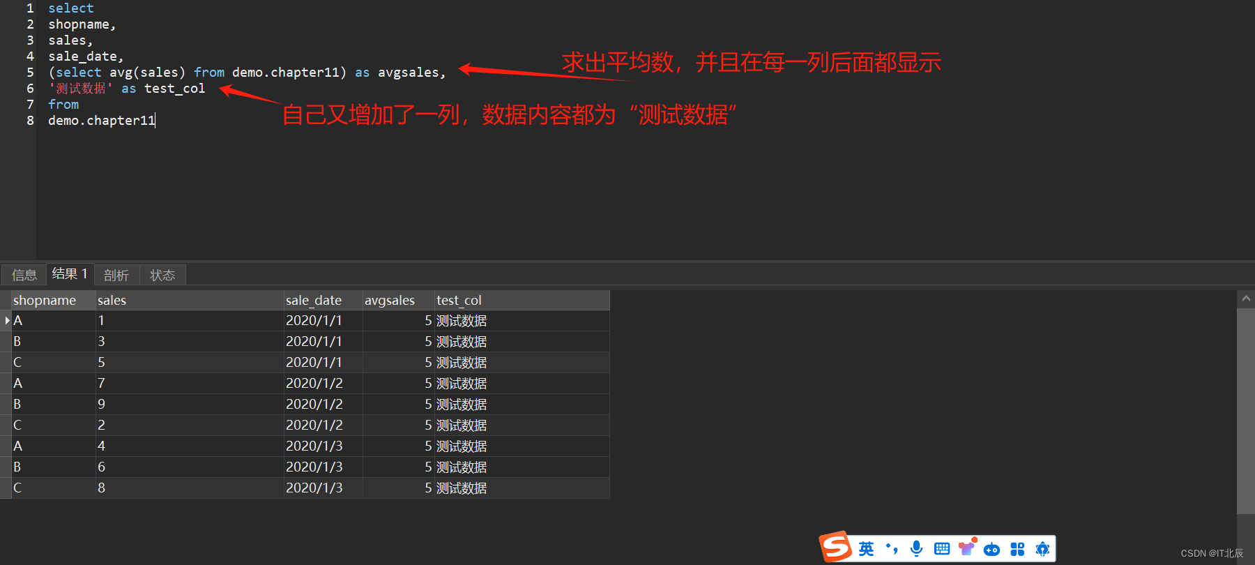Click the sale_date column header
Image resolution: width=1255 pixels, height=565 pixels.
point(324,300)
